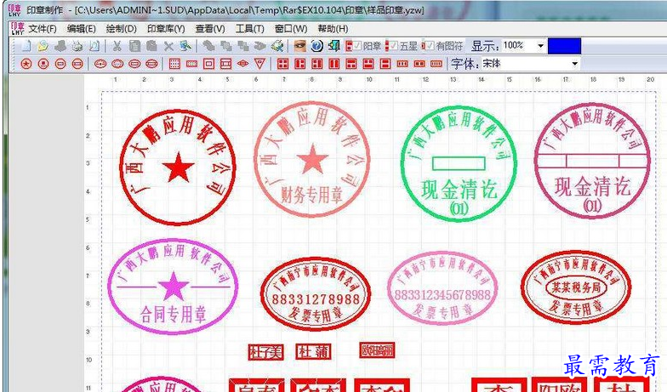The height and width of the screenshot is (392, 667).
Task: Open the 工具(T) menu
Action: coord(250,29)
